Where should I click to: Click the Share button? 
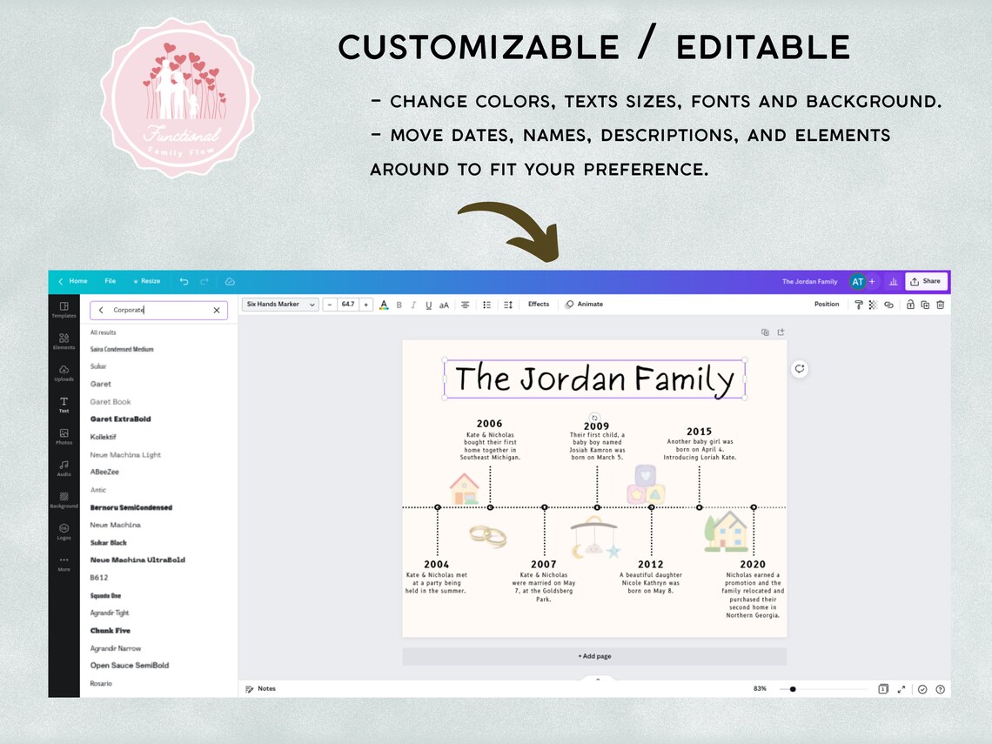925,280
